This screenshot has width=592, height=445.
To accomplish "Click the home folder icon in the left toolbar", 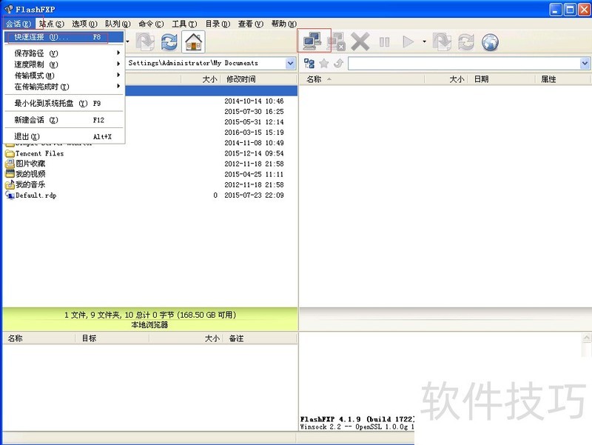I will pos(193,42).
